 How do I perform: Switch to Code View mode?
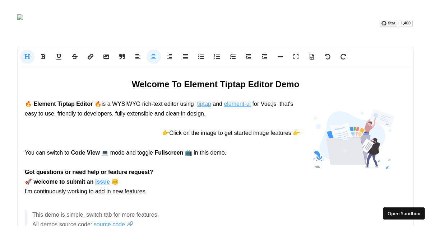(312, 57)
